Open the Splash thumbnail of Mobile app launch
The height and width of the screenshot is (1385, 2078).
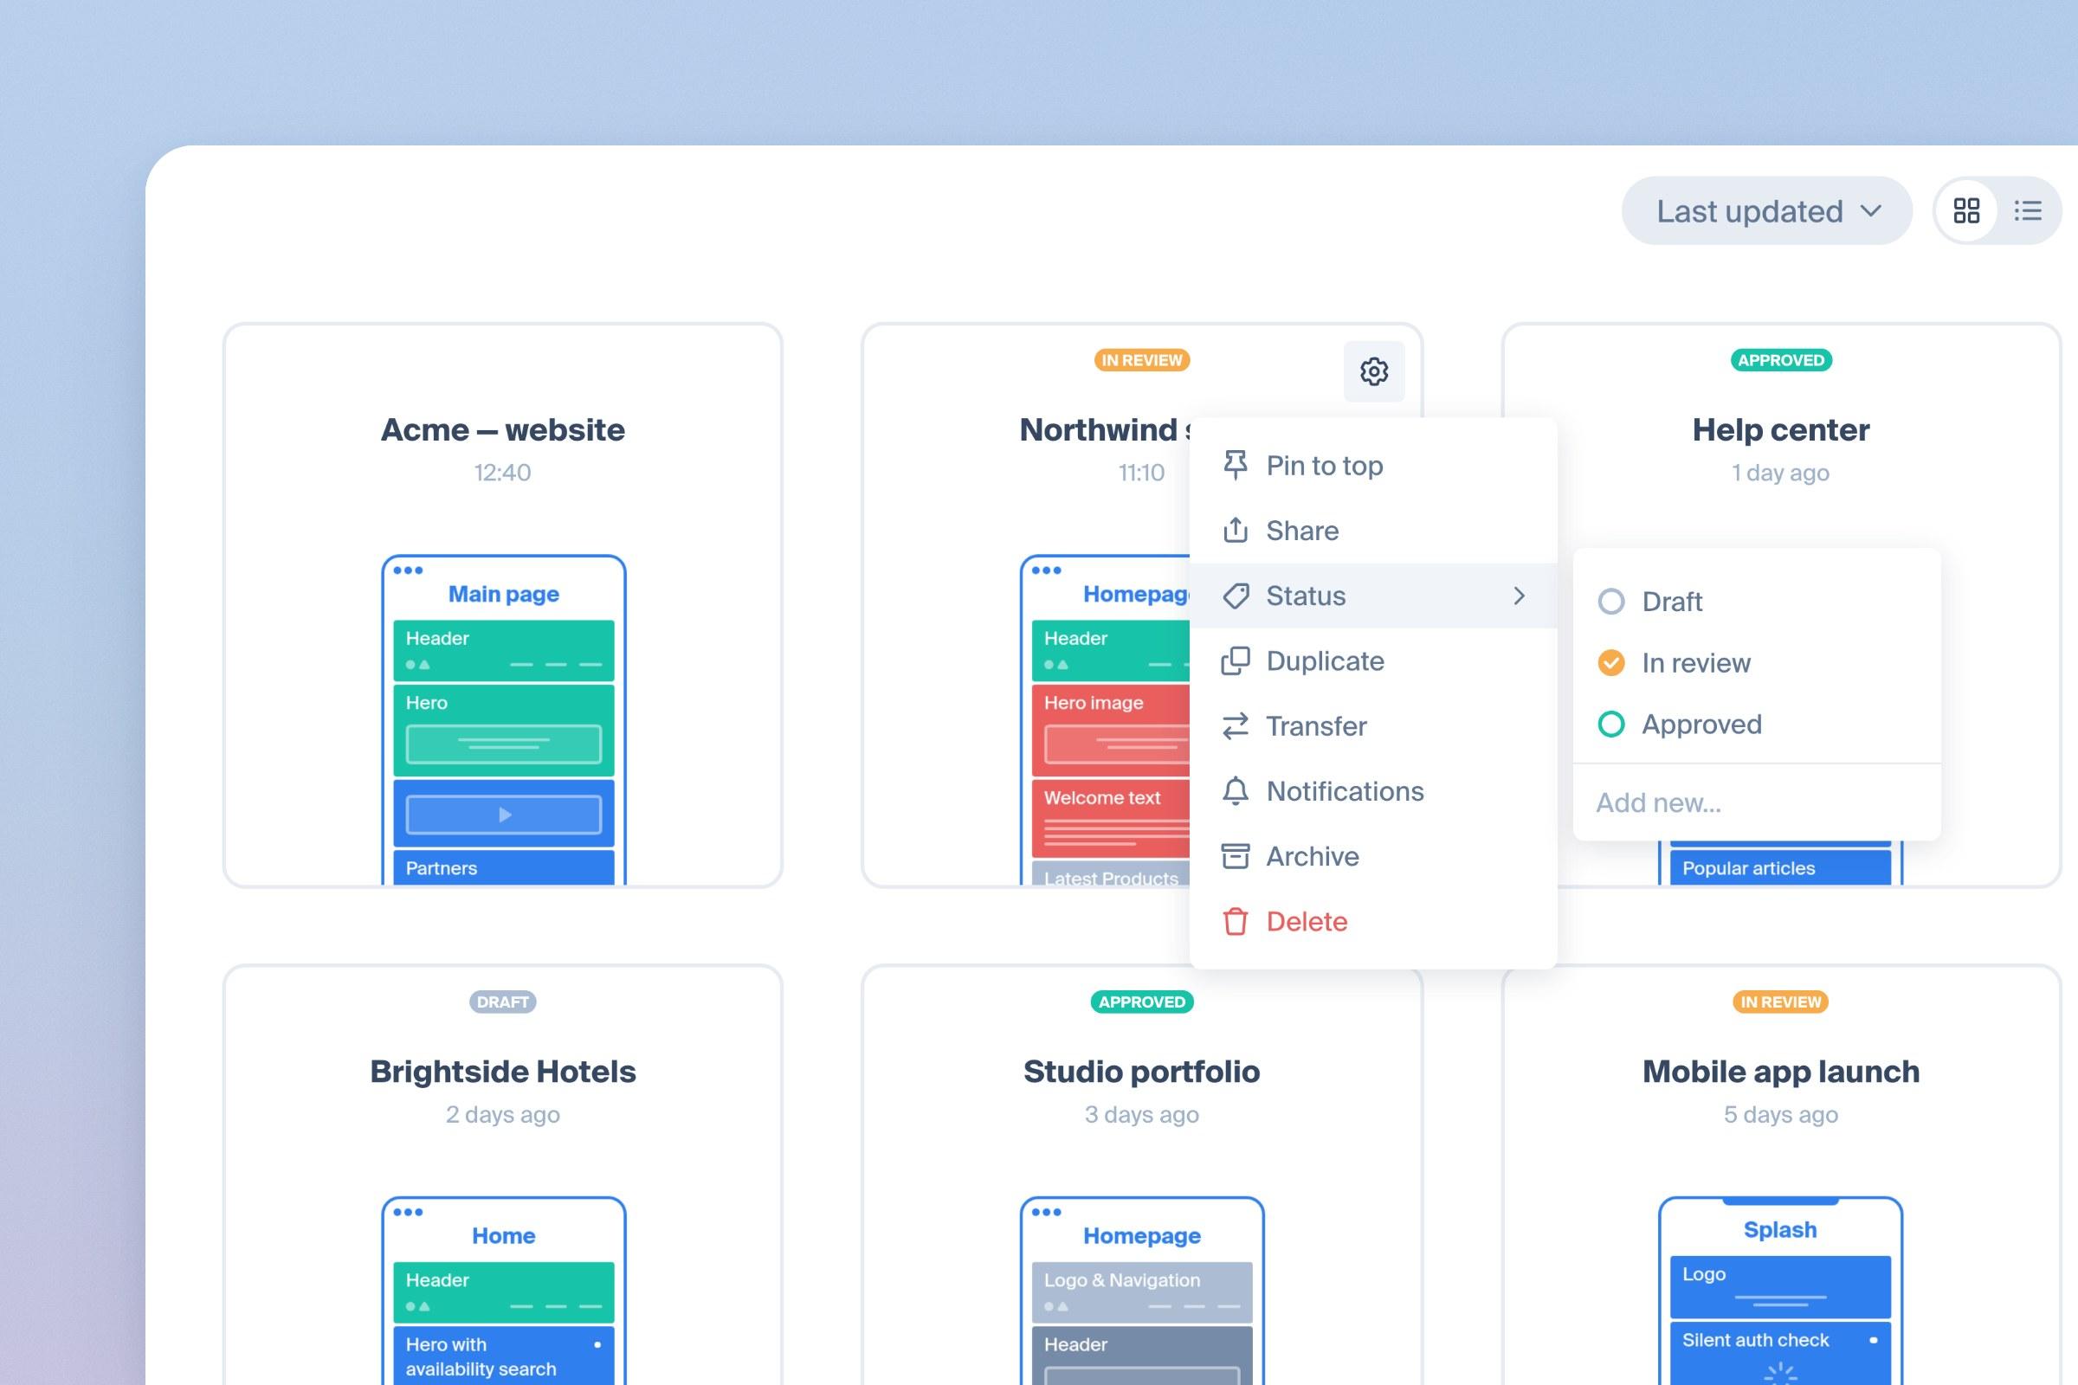click(1780, 1291)
